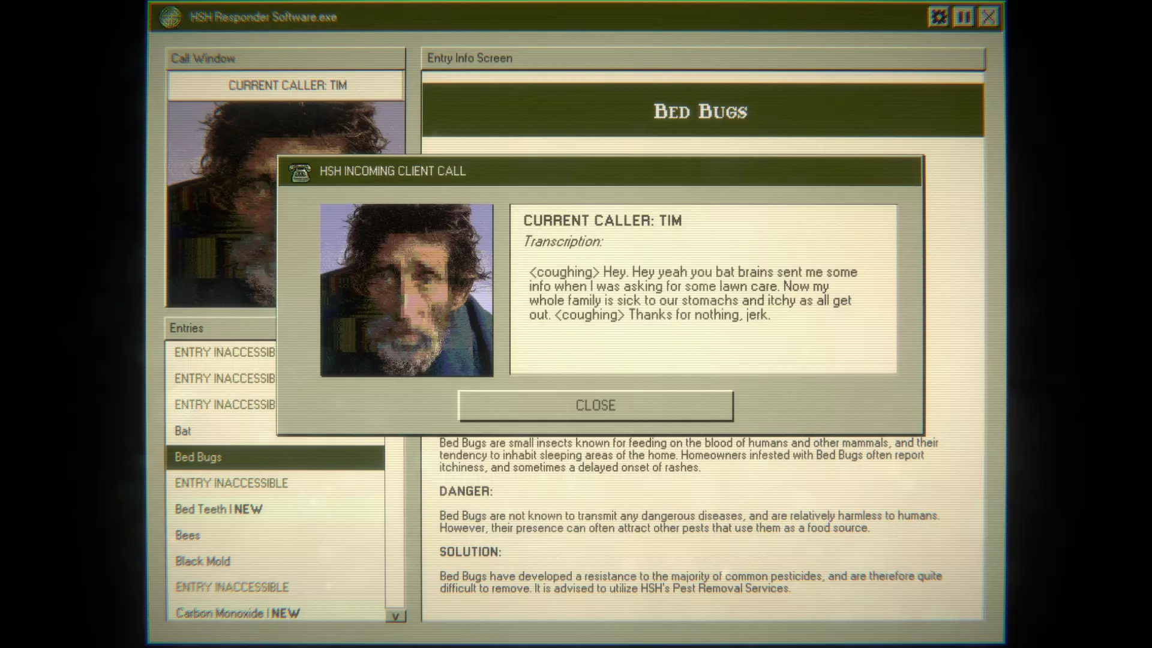This screenshot has height=648, width=1152.
Task: Select the Bat entry
Action: point(183,431)
